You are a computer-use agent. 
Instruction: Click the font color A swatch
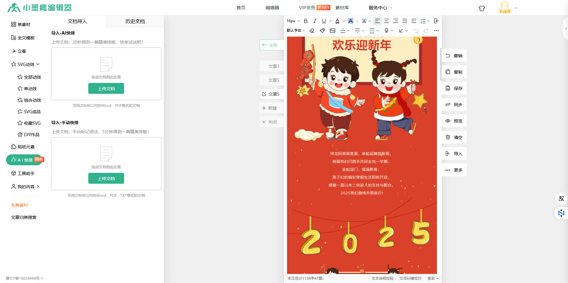(337, 21)
